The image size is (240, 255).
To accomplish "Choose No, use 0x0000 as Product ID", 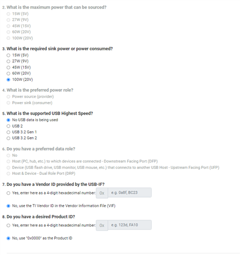I will (9, 239).
